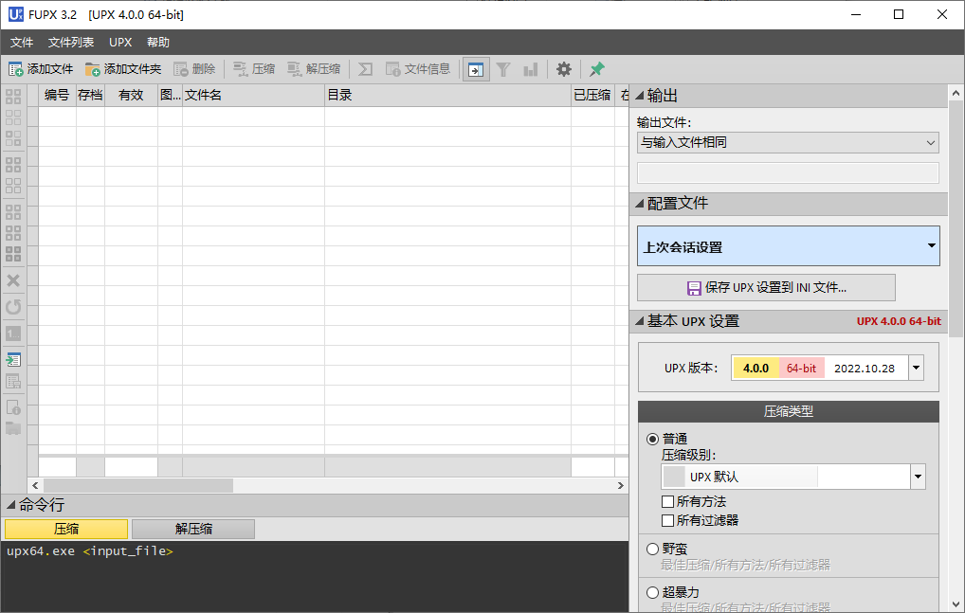Click the green-arrow import list sidebar icon
965x613 pixels.
tap(13, 360)
